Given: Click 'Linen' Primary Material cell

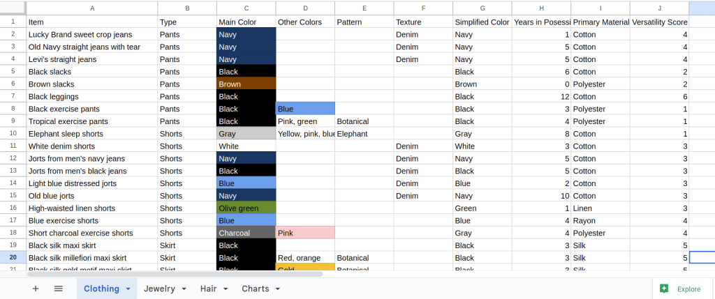Looking at the screenshot, I should pyautogui.click(x=600, y=208).
